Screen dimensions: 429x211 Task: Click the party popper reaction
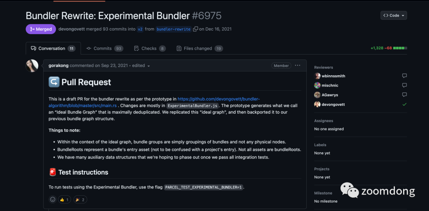point(80,200)
